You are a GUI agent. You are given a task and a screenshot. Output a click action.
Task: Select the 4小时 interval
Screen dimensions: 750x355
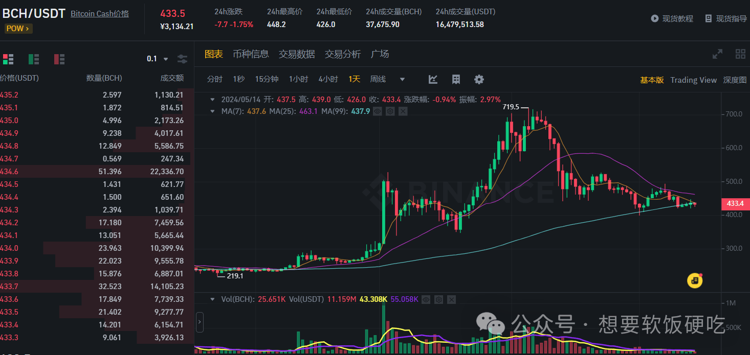pos(328,79)
